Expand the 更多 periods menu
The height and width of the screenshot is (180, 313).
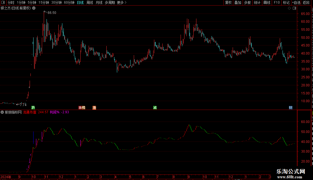(122, 2)
